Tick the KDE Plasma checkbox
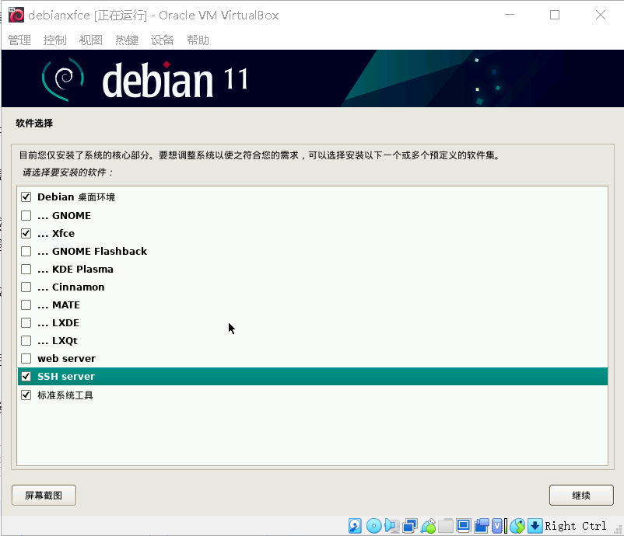624x536 pixels. [x=26, y=269]
